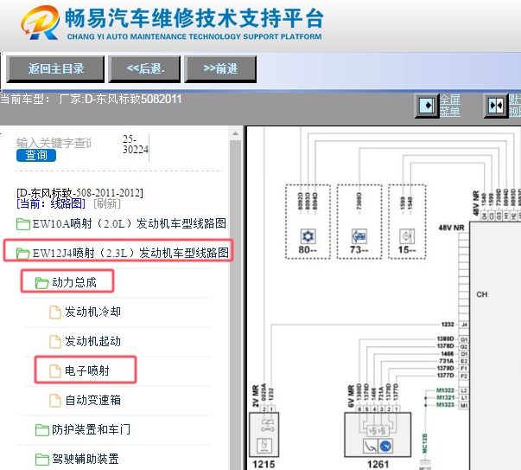Viewport: 521px width, 470px height.
Task: Click folder icon beside EW10A喷射 entry
Action: [23, 223]
